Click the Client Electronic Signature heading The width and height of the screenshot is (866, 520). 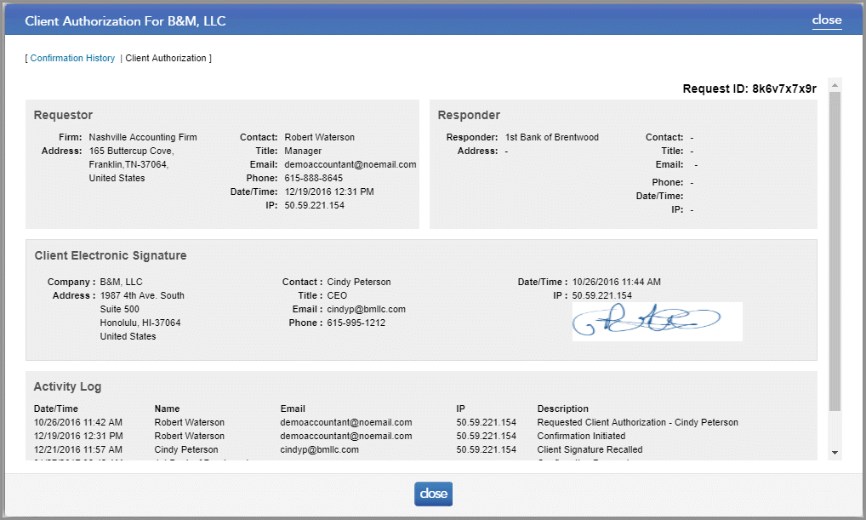click(110, 255)
